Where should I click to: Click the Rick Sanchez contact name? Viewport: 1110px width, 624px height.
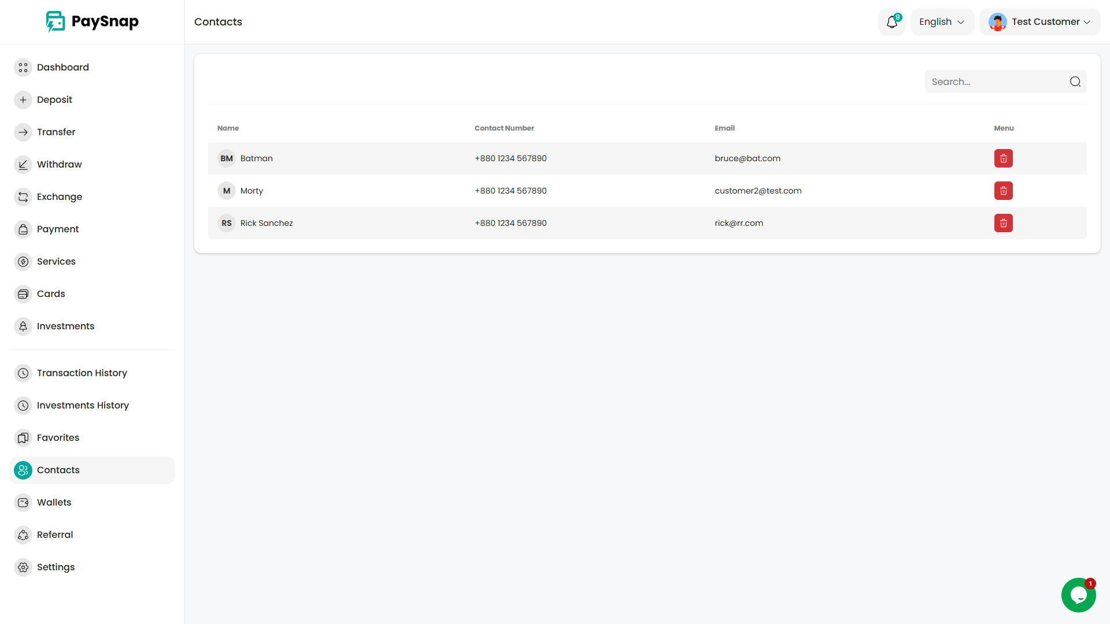point(266,223)
